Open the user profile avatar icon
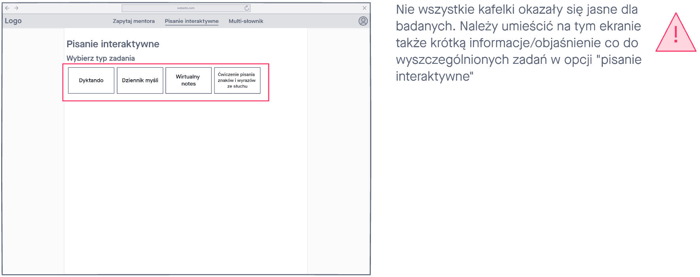The height and width of the screenshot is (277, 700). pyautogui.click(x=363, y=21)
